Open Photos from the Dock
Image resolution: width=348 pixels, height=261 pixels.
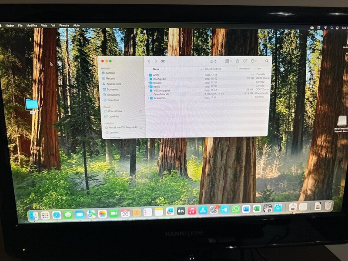tap(102, 214)
